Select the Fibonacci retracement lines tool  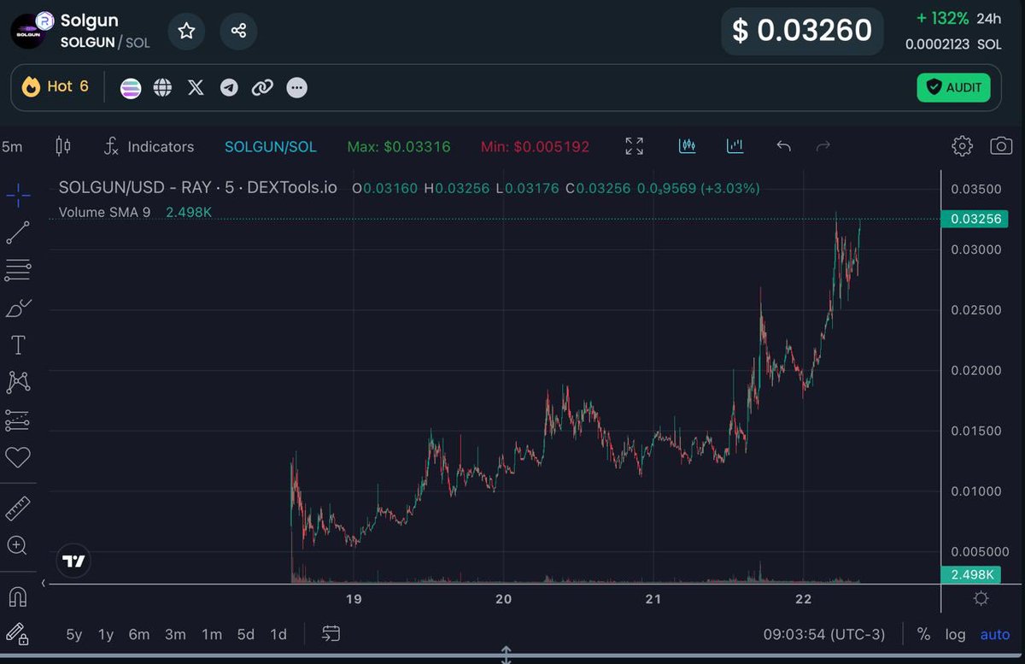[18, 271]
